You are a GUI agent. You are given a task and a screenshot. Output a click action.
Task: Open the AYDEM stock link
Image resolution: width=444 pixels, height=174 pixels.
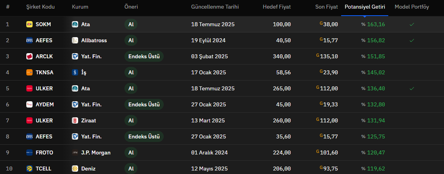point(45,105)
